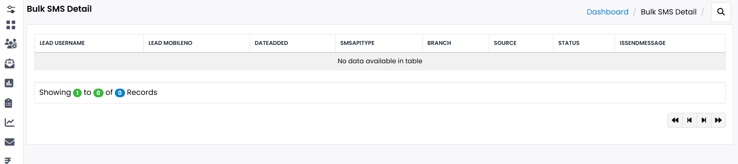Go to next page with step-forward button
The width and height of the screenshot is (738, 164).
[704, 120]
